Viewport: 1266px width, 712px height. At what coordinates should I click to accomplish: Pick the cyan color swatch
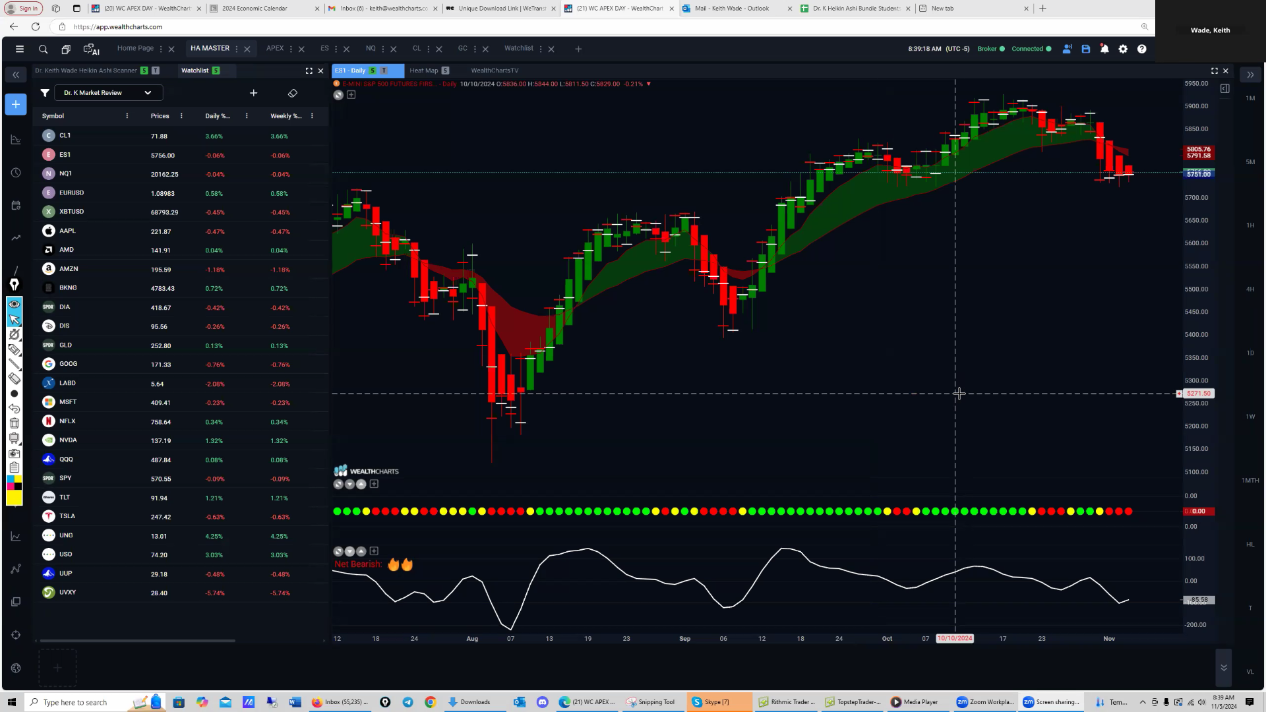tap(11, 479)
